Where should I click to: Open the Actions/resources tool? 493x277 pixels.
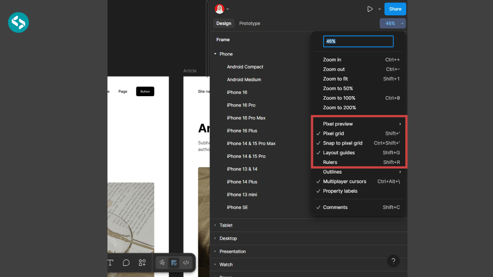pyautogui.click(x=142, y=263)
